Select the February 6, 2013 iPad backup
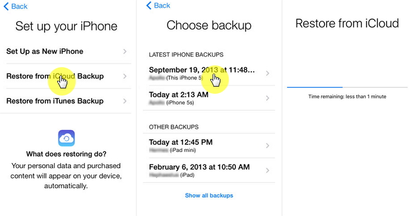This screenshot has height=216, width=417. pyautogui.click(x=209, y=170)
